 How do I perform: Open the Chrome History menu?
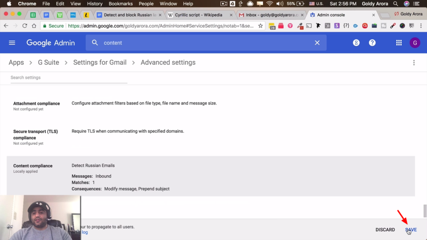95,4
